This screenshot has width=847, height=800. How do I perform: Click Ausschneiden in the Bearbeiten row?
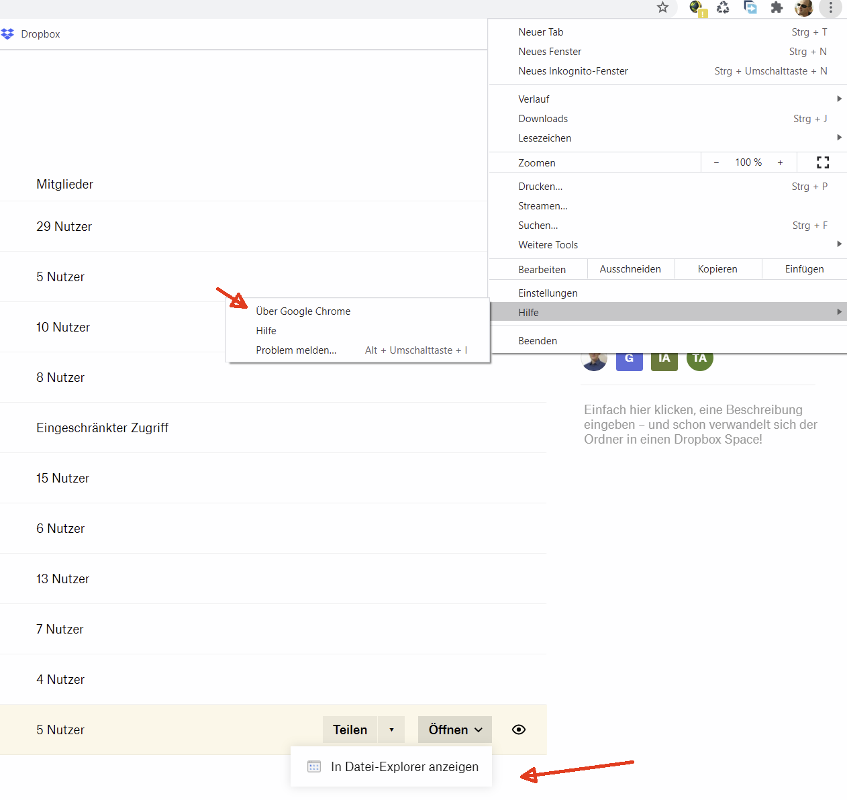click(x=630, y=269)
